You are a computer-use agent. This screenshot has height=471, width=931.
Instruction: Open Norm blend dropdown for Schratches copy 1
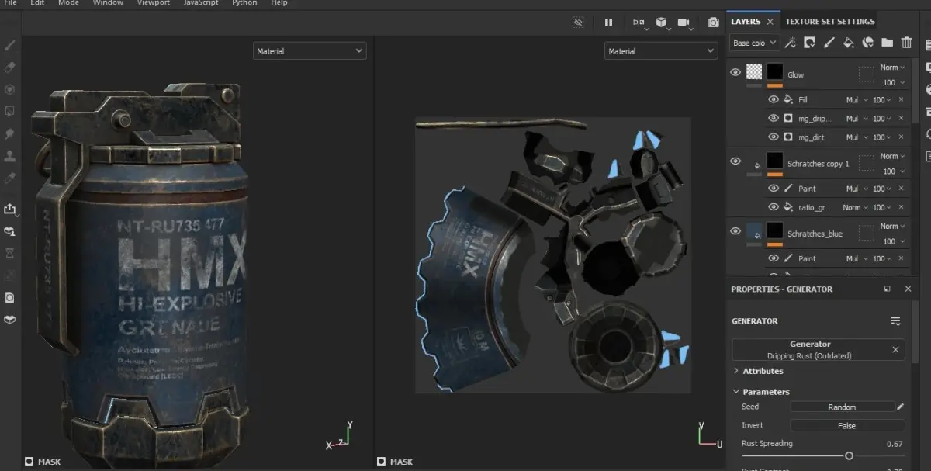click(x=892, y=156)
